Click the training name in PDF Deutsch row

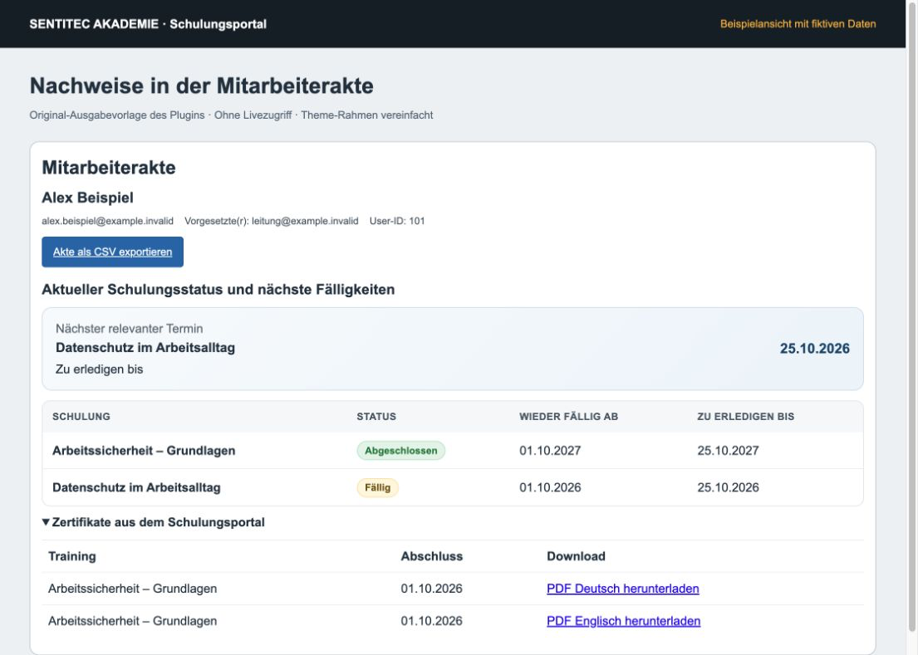132,589
